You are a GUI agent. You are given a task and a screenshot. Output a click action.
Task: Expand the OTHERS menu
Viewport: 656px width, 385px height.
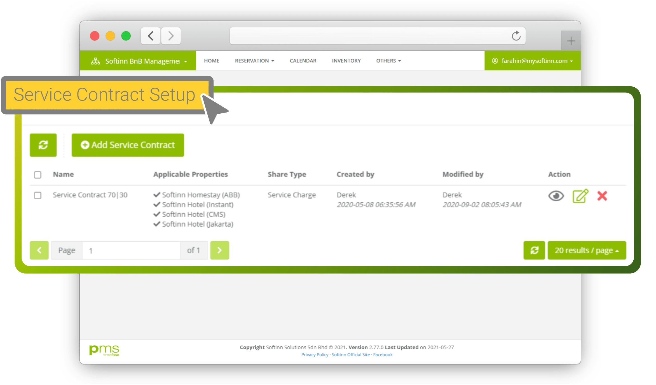click(388, 61)
